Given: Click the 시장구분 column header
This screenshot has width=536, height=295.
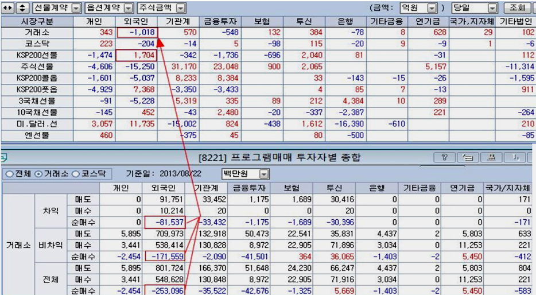Looking at the screenshot, I should click(x=36, y=21).
